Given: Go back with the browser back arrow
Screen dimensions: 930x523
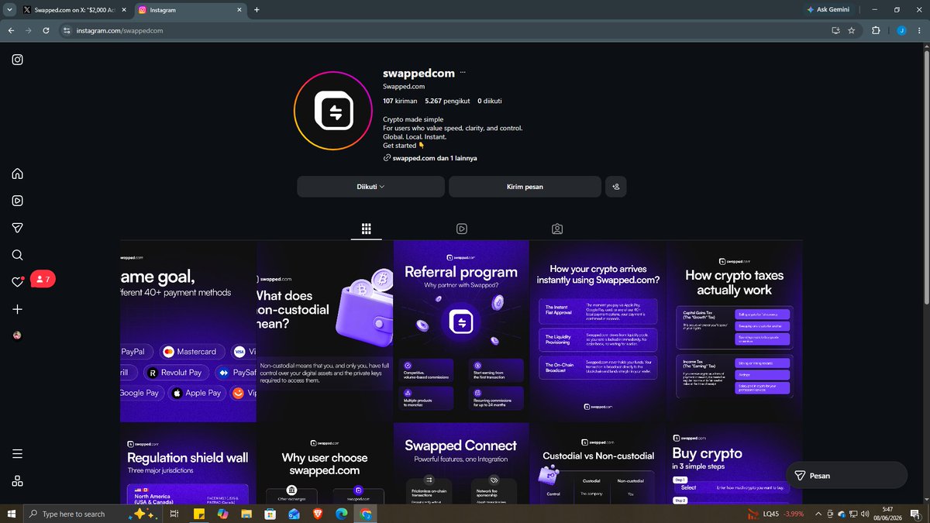Looking at the screenshot, I should coord(11,30).
